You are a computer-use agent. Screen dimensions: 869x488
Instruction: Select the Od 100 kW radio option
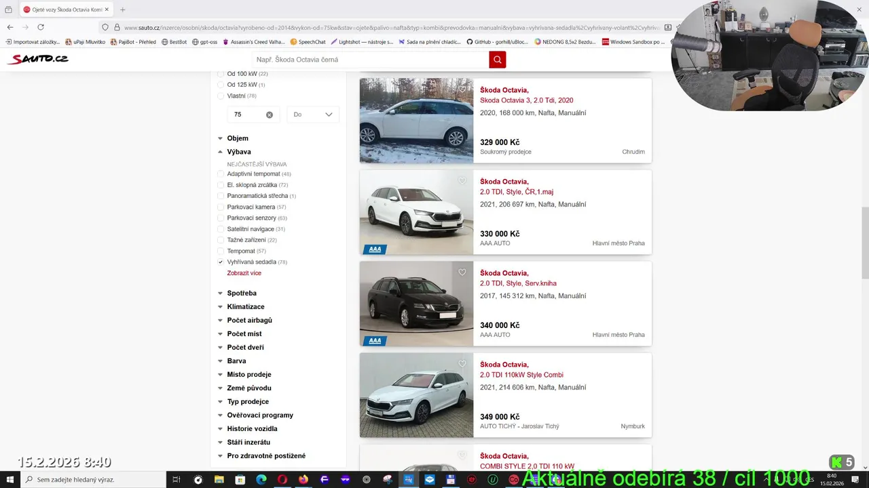(220, 74)
